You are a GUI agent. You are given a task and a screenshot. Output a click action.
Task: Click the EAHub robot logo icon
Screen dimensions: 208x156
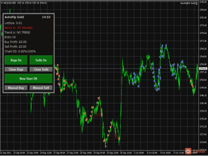point(188,151)
